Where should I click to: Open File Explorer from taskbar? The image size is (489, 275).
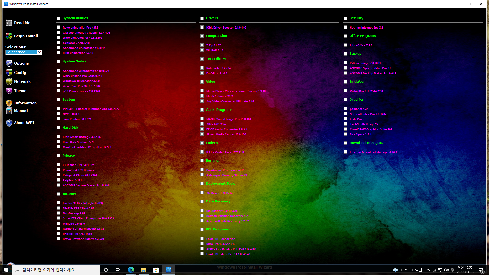144,270
